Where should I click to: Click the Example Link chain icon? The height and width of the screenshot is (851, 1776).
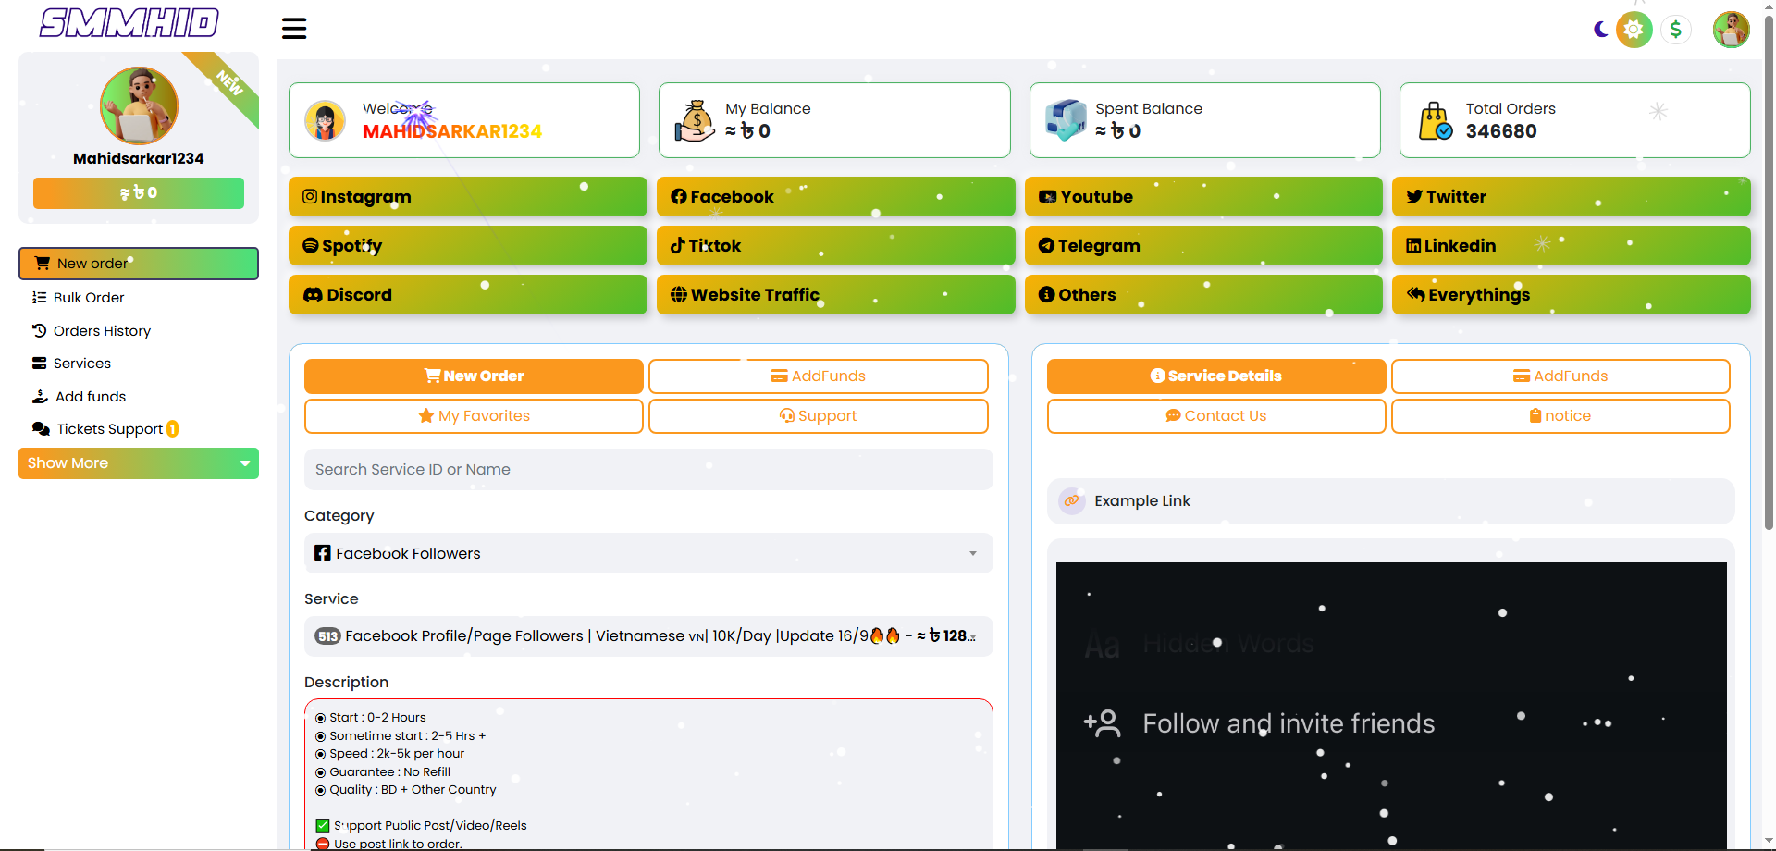tap(1071, 501)
